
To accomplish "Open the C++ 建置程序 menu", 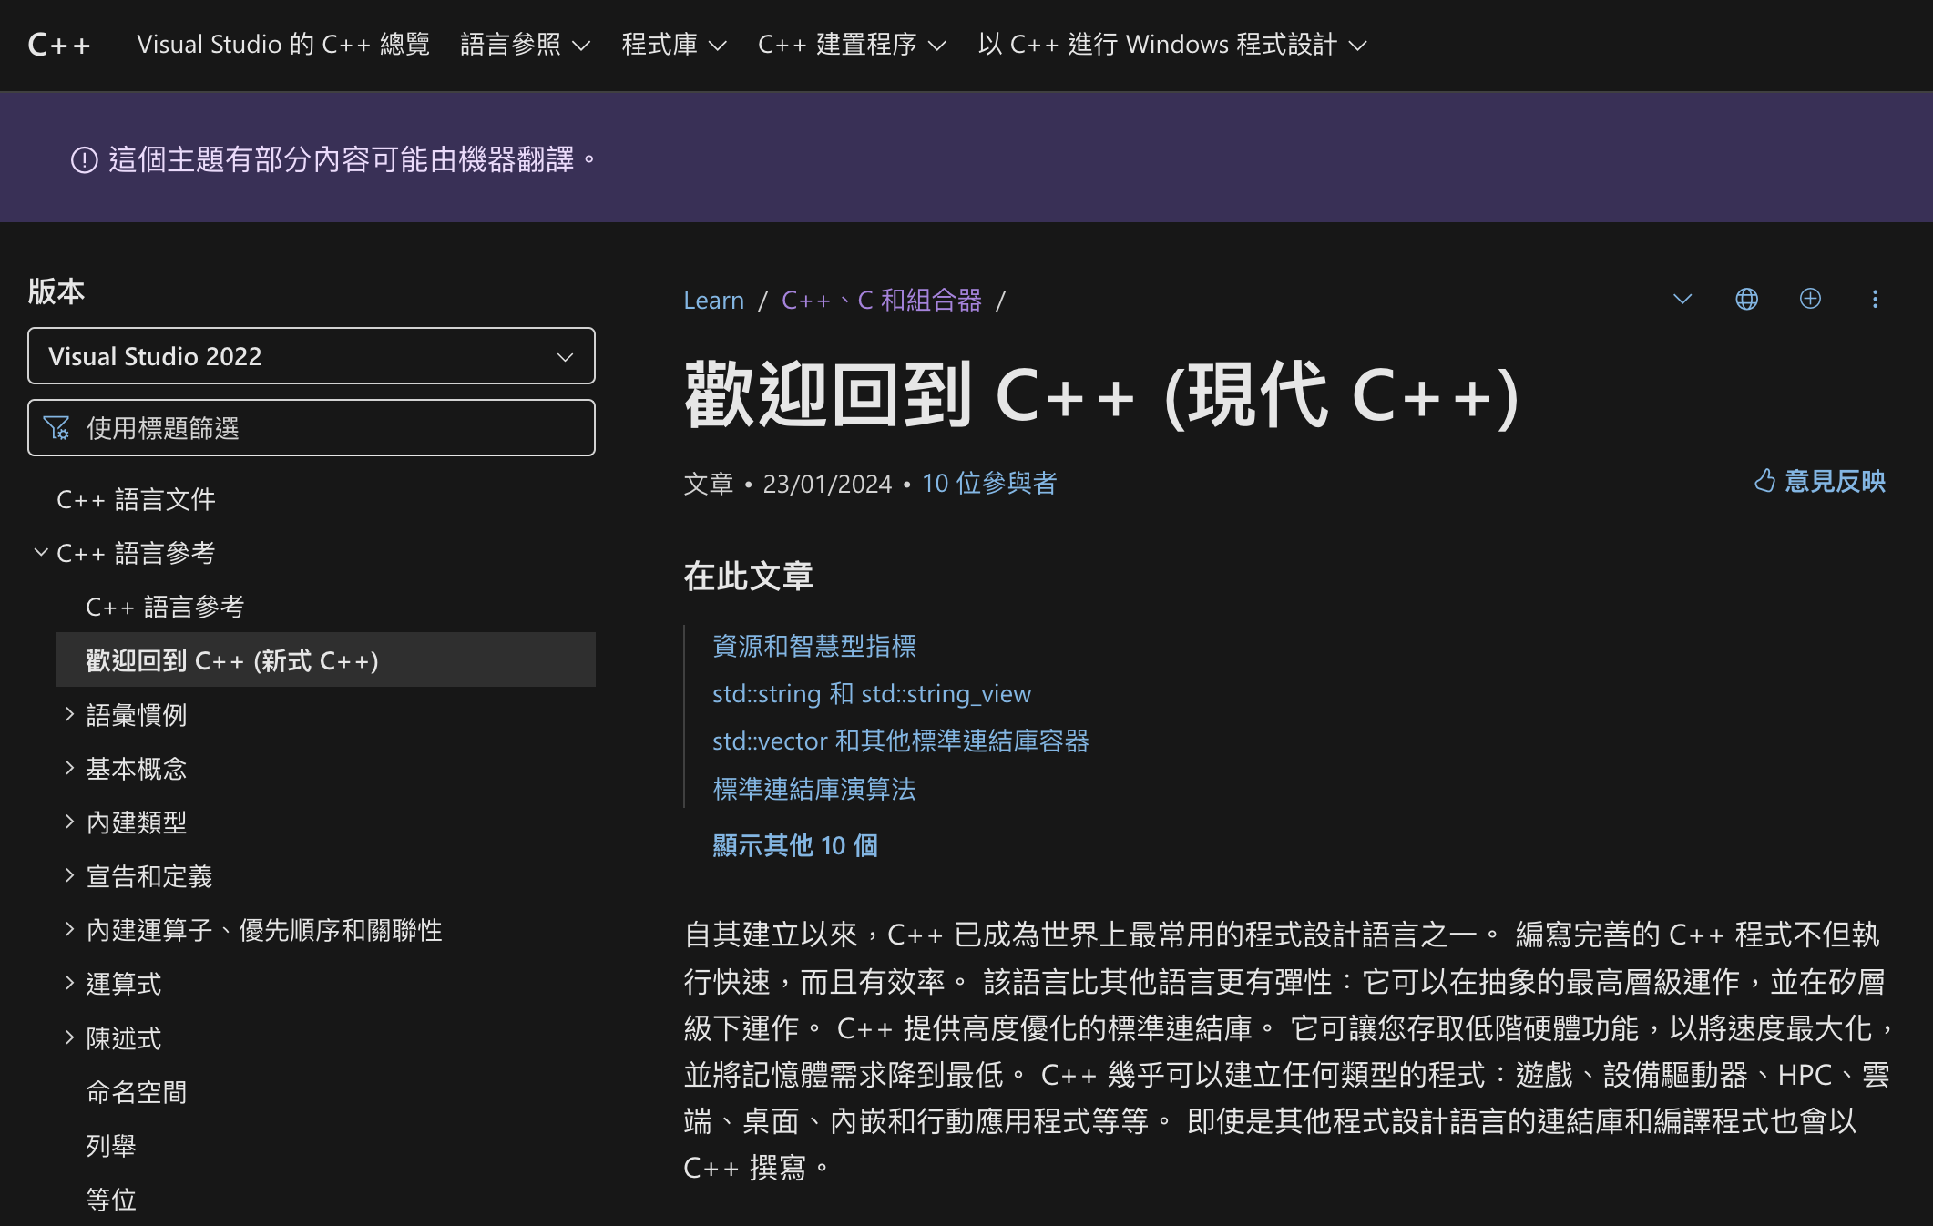I will click(x=852, y=45).
